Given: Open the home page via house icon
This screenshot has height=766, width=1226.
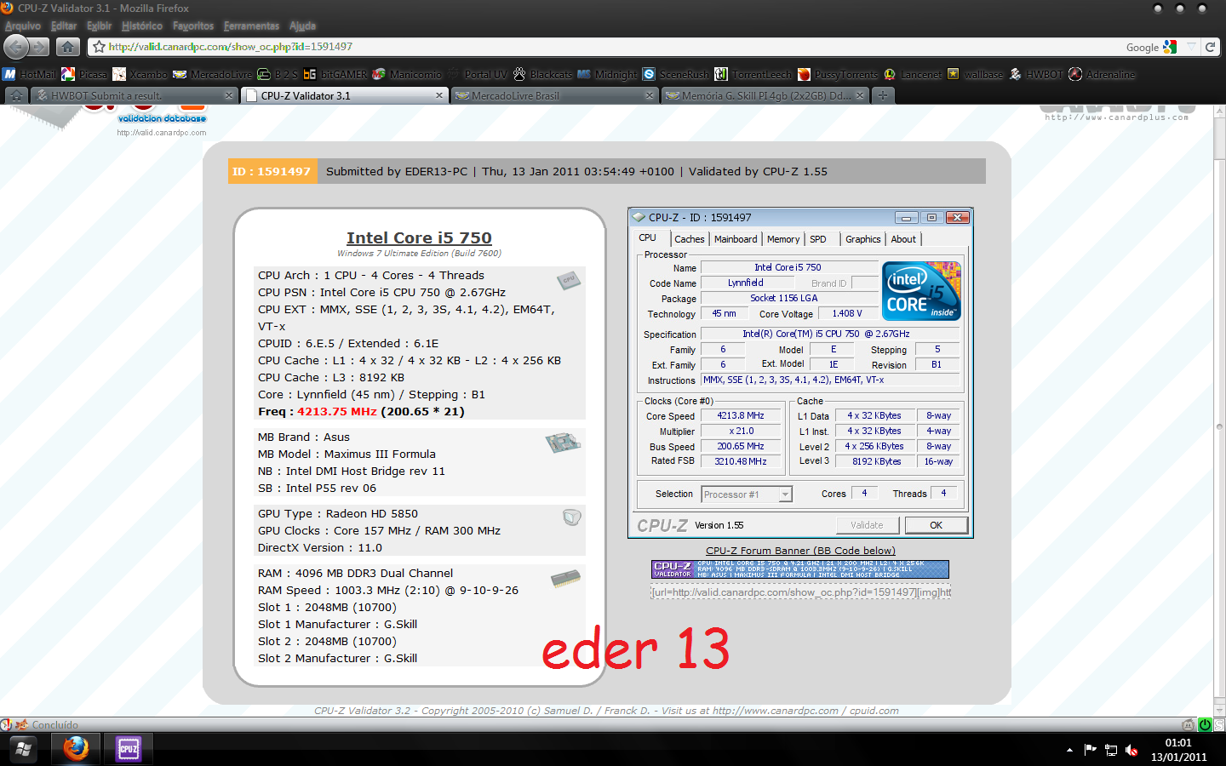Looking at the screenshot, I should coord(67,47).
